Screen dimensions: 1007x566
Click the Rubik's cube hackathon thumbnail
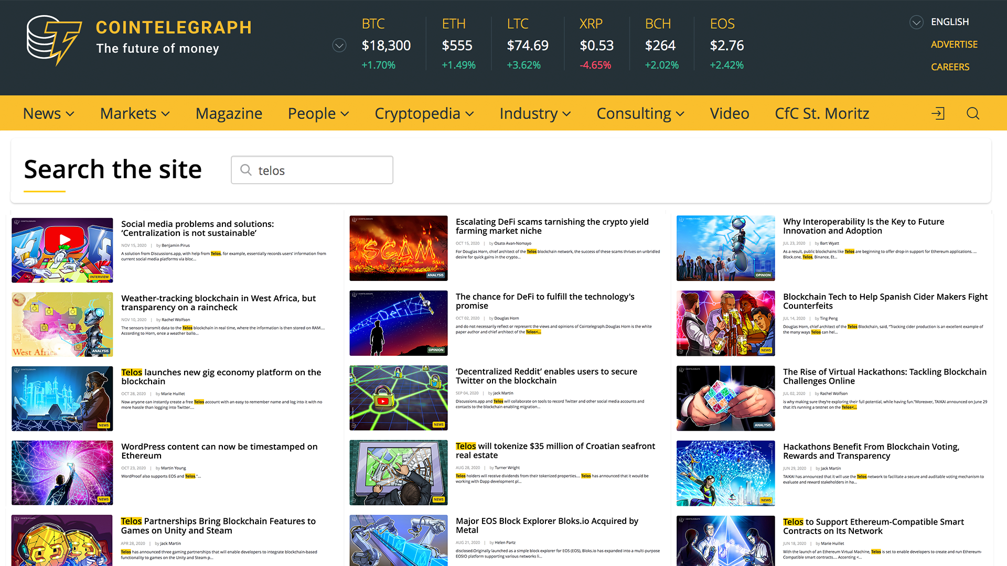[726, 398]
